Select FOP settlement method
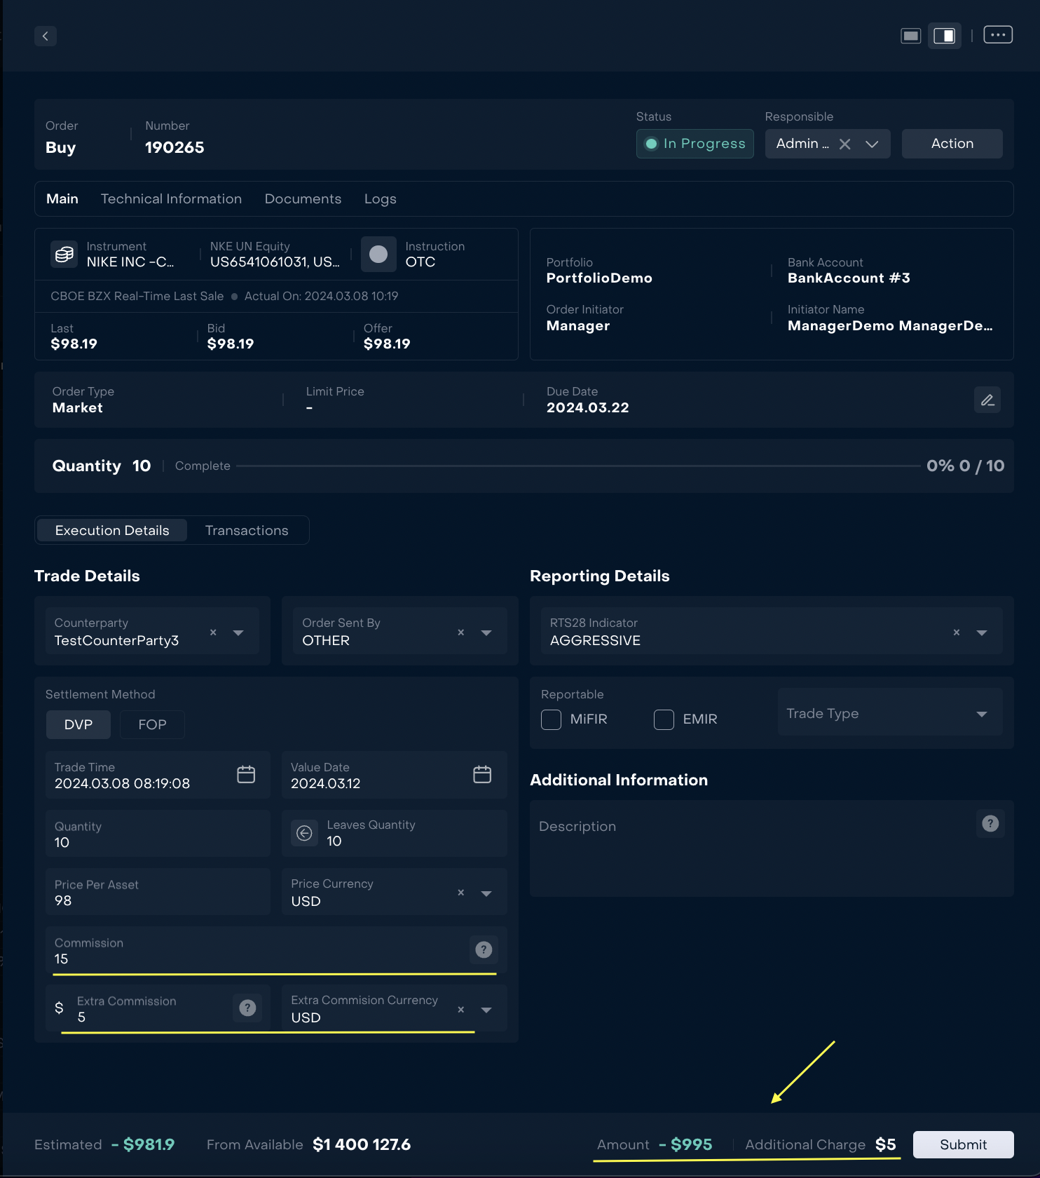Viewport: 1040px width, 1178px height. pos(152,724)
